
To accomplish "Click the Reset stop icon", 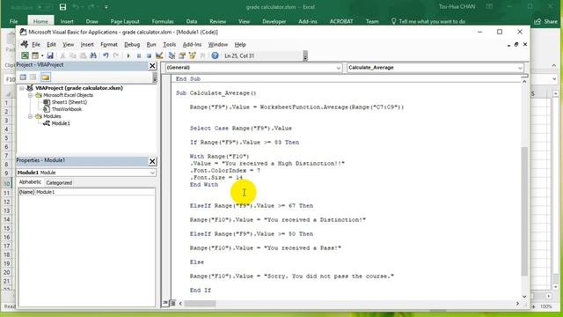I will pyautogui.click(x=149, y=55).
